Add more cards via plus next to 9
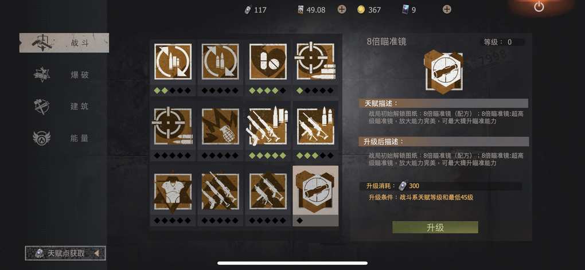This screenshot has height=270, width=585. (447, 9)
